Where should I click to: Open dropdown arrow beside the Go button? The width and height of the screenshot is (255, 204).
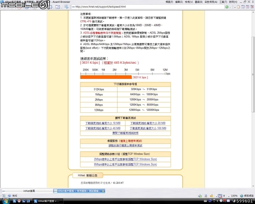[x=230, y=7]
